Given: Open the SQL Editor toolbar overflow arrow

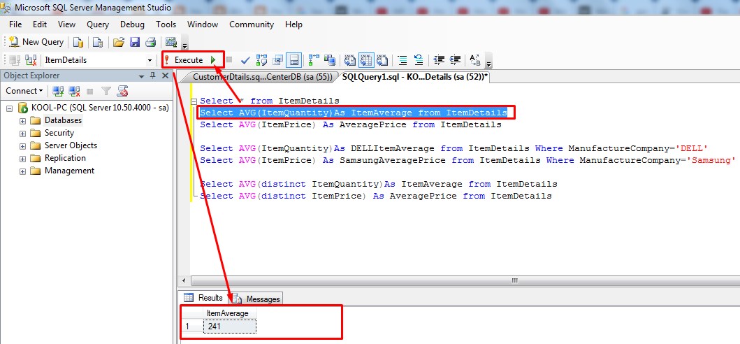Looking at the screenshot, I should pos(488,64).
